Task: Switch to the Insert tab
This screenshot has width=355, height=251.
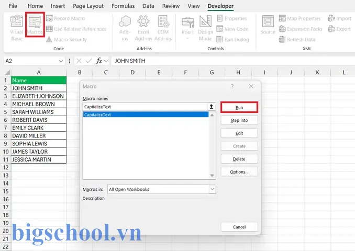Action: coord(58,6)
